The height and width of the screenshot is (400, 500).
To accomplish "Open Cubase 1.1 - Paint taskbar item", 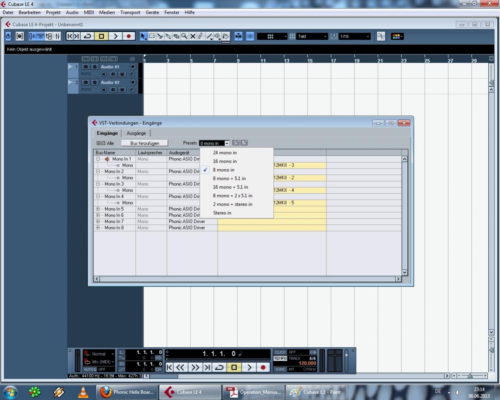I will (316, 392).
